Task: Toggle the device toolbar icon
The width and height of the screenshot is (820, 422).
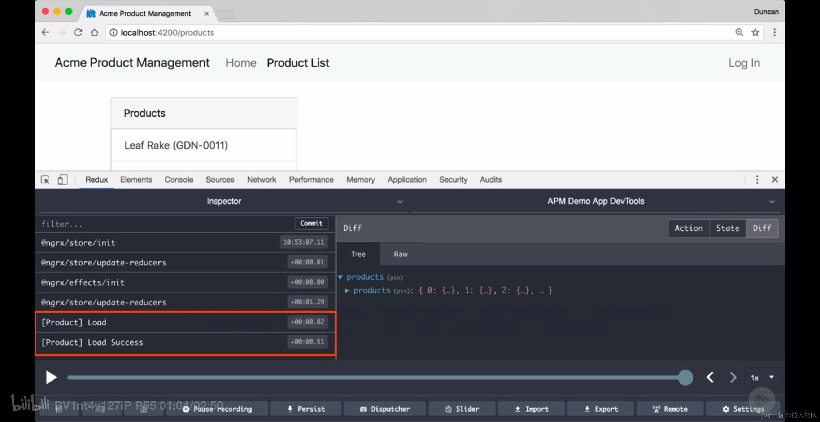Action: tap(62, 180)
